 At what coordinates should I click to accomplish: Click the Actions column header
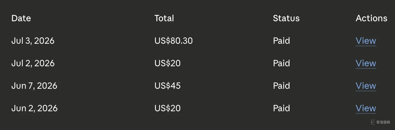pos(371,18)
